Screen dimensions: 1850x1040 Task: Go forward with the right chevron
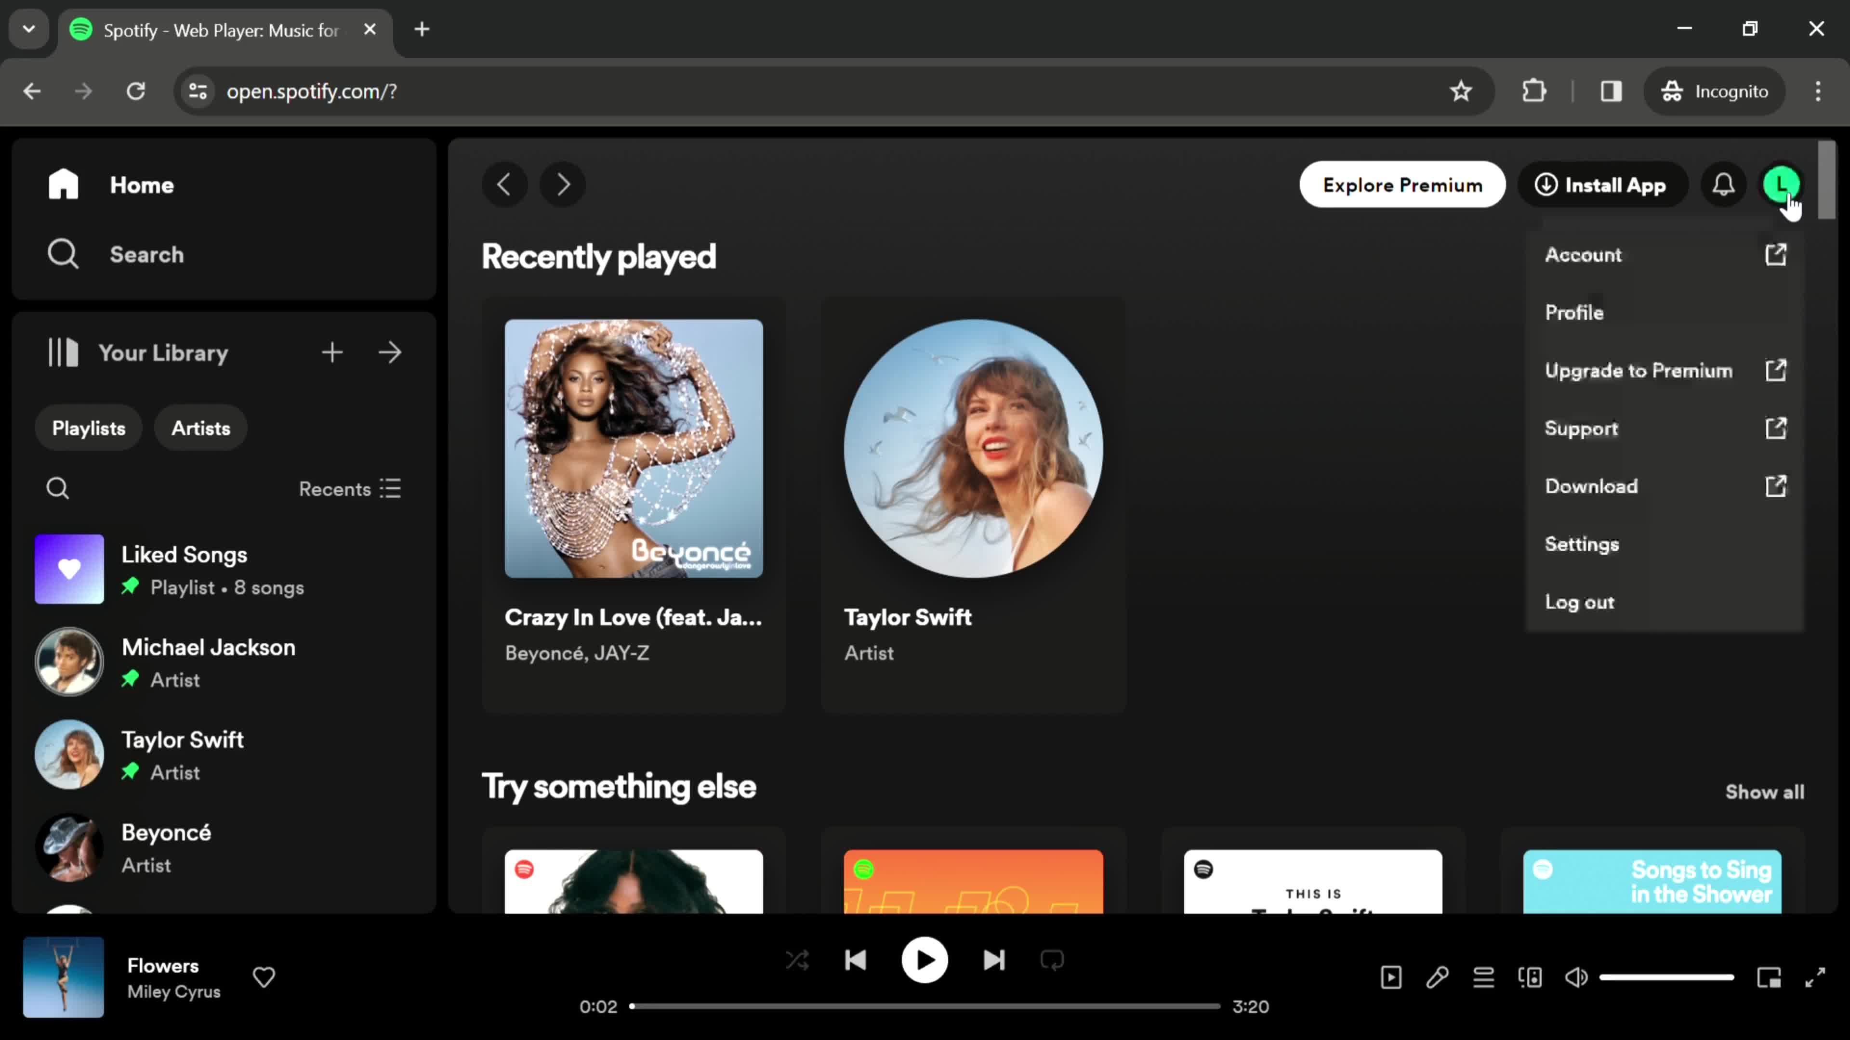[x=562, y=184]
